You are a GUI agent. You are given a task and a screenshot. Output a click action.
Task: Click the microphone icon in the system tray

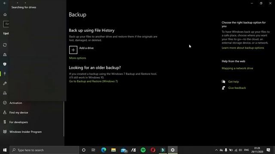pyautogui.click(x=226, y=150)
